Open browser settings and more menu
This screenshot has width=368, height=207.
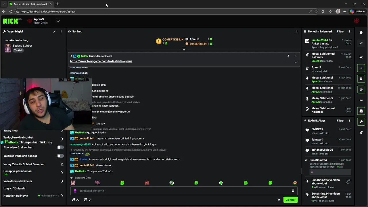click(344, 11)
